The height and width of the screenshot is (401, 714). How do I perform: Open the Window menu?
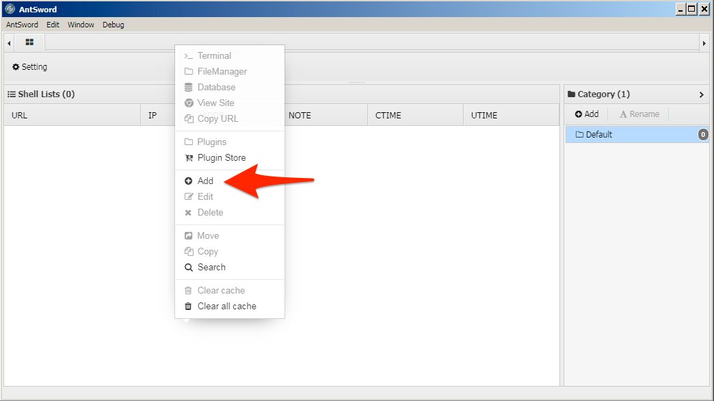81,25
